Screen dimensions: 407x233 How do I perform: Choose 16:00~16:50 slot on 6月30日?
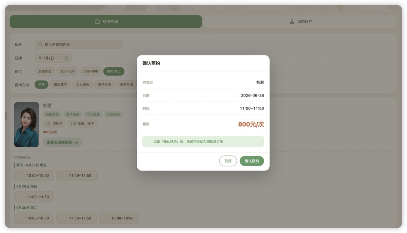[x=34, y=218]
